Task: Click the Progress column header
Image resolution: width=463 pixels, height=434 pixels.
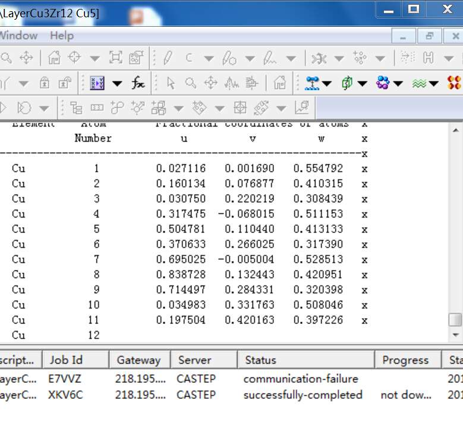Action: click(408, 360)
